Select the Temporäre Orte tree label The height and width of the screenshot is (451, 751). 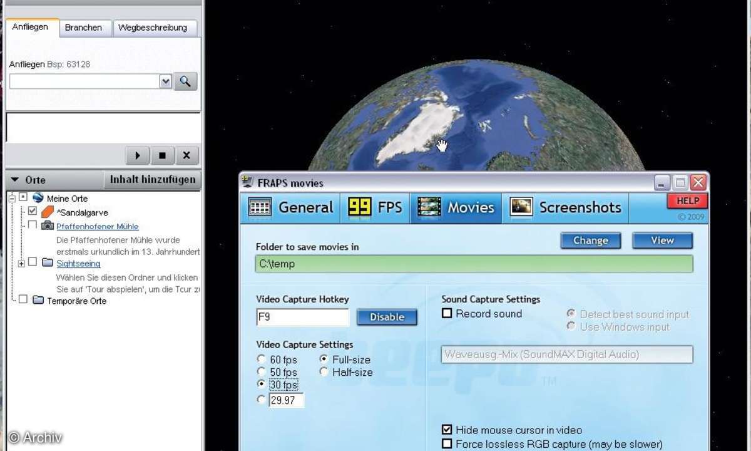pyautogui.click(x=76, y=301)
